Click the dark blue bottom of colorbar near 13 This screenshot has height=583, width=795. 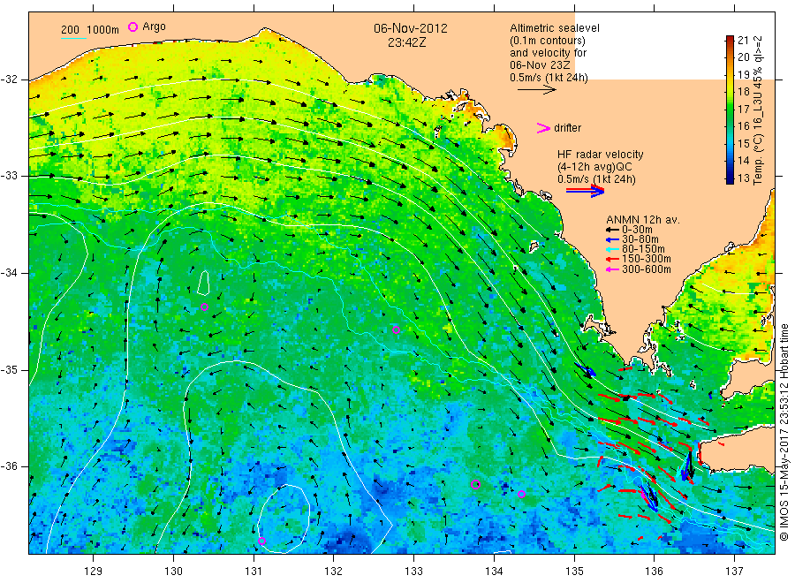click(x=730, y=178)
